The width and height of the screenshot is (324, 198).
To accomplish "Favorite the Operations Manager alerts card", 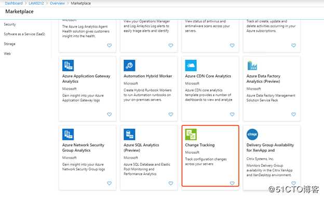I will (x=171, y=45).
